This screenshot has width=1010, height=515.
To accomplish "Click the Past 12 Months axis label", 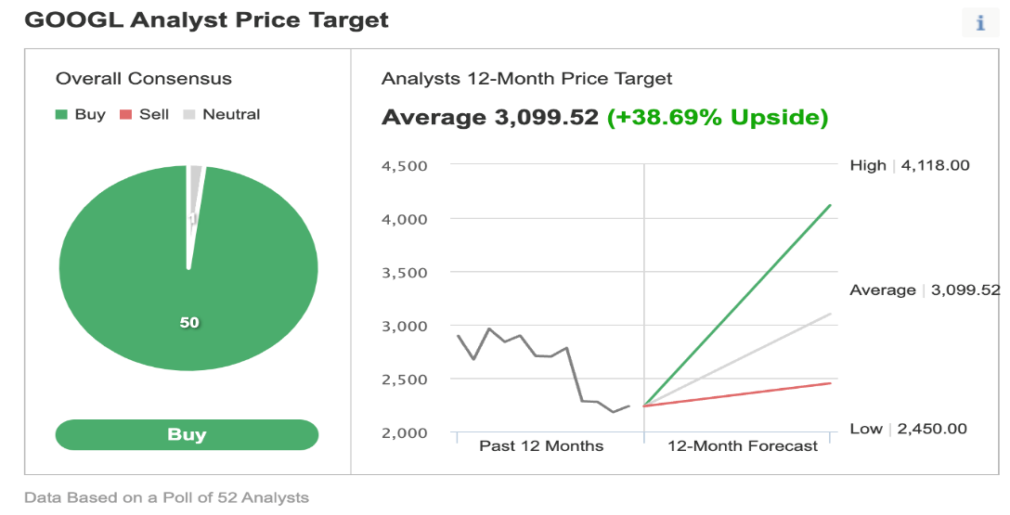I will [x=541, y=446].
